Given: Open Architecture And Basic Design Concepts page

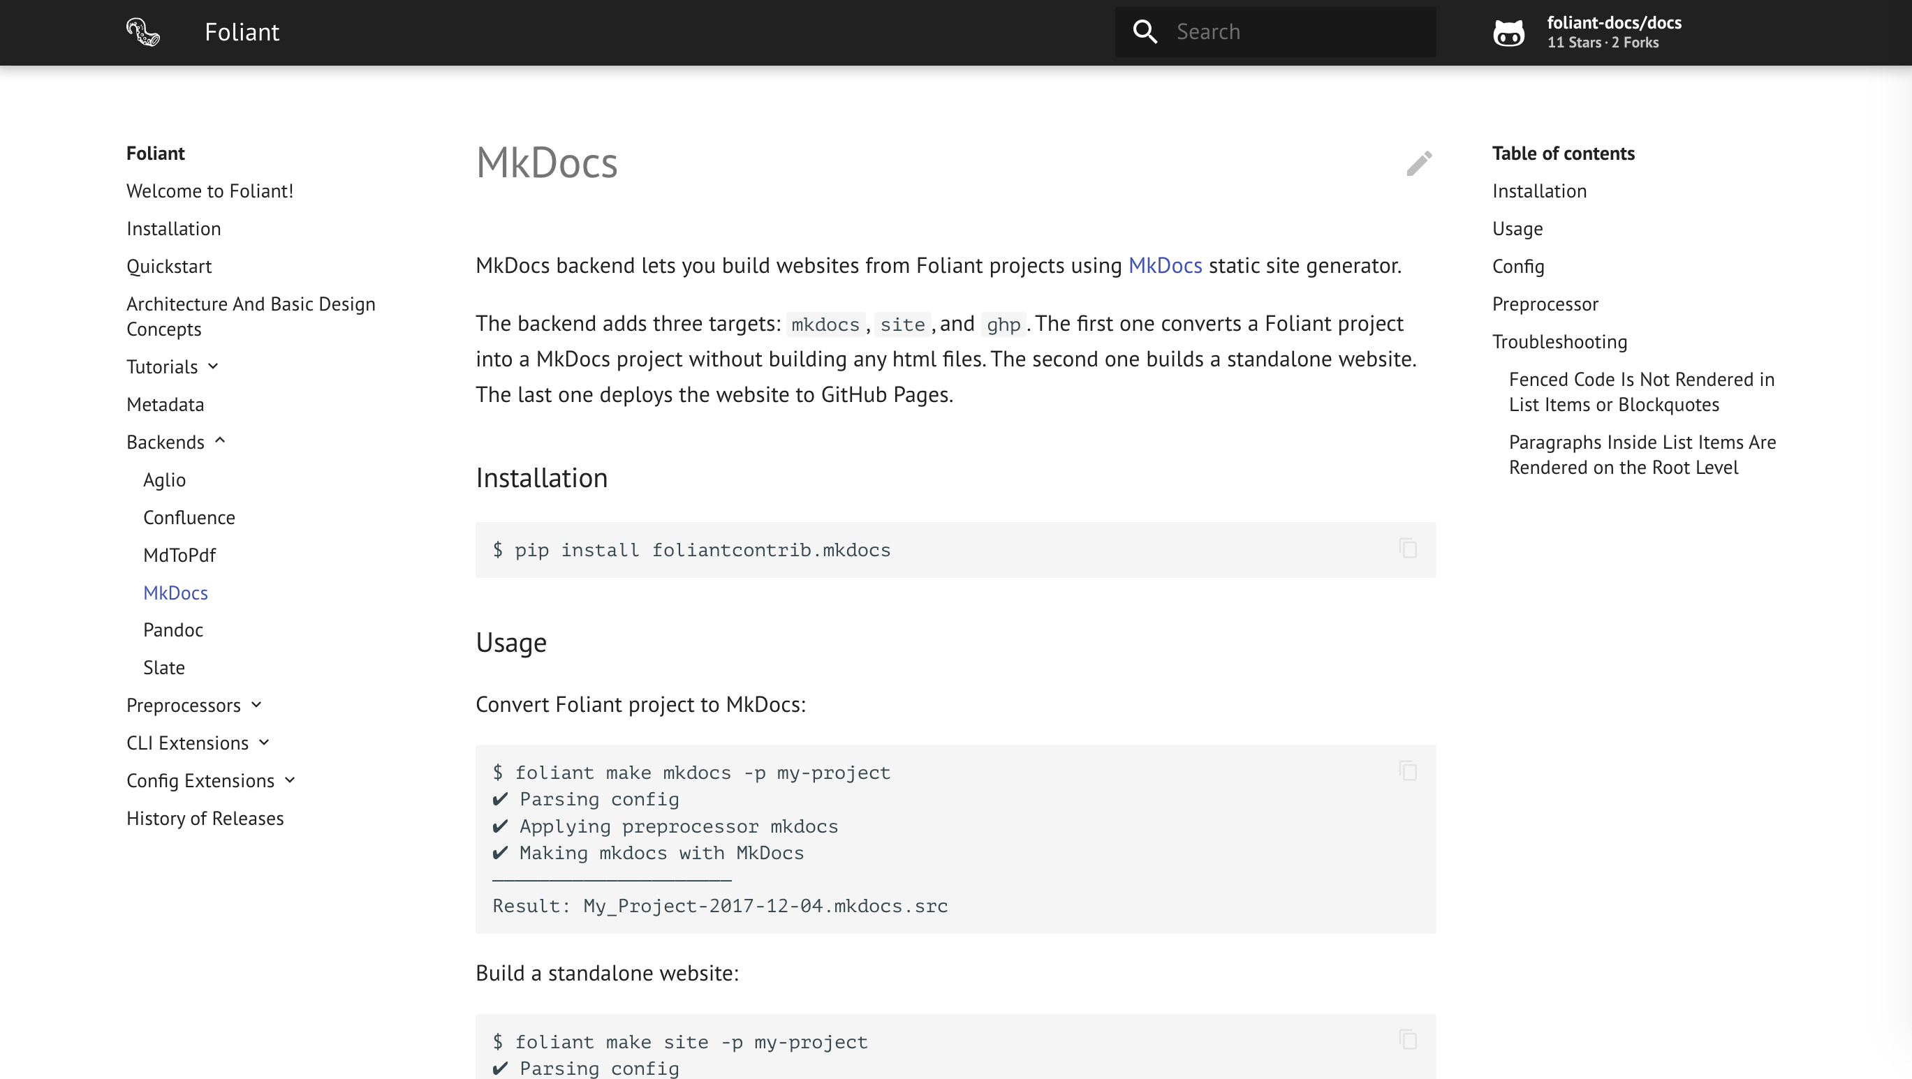Looking at the screenshot, I should pyautogui.click(x=251, y=316).
